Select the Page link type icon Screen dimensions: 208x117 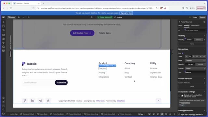pos(190,57)
